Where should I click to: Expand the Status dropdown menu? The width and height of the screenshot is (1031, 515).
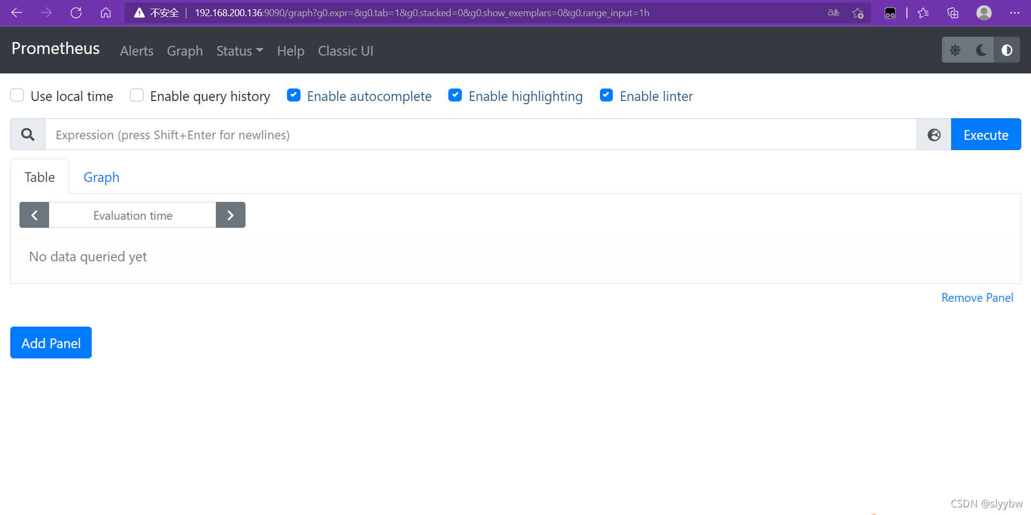point(240,51)
